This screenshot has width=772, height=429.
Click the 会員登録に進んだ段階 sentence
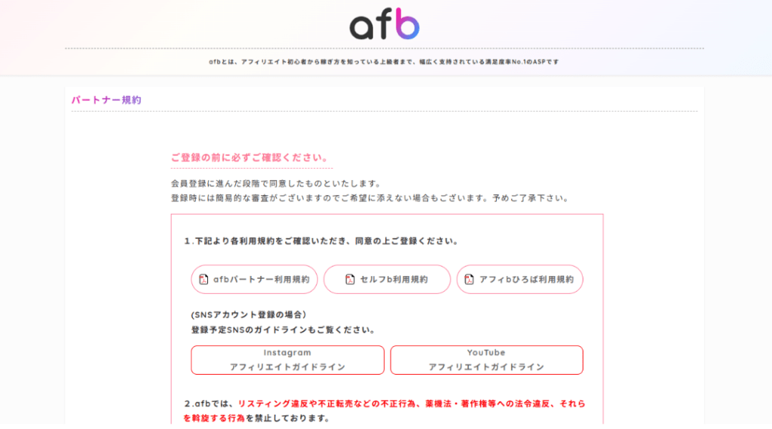click(x=276, y=183)
